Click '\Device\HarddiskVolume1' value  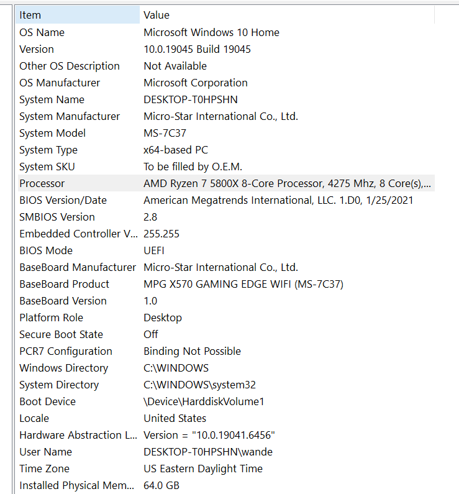(x=204, y=401)
